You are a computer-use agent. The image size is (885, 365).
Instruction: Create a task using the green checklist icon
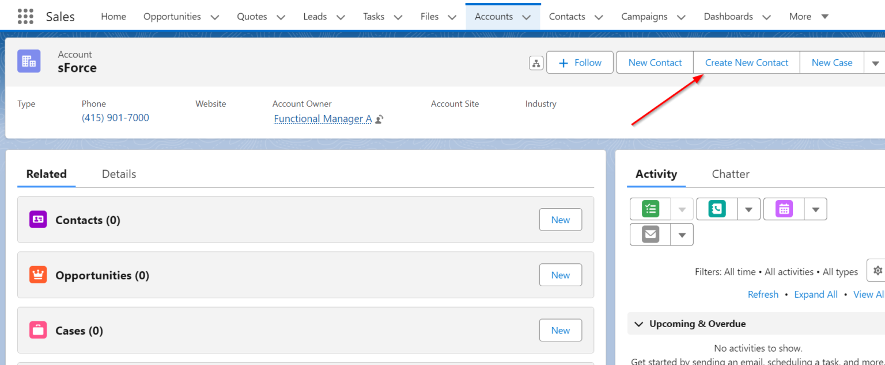650,209
